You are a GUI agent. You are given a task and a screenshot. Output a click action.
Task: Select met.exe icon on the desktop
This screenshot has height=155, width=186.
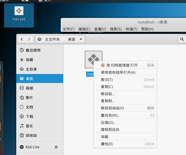tap(19, 11)
